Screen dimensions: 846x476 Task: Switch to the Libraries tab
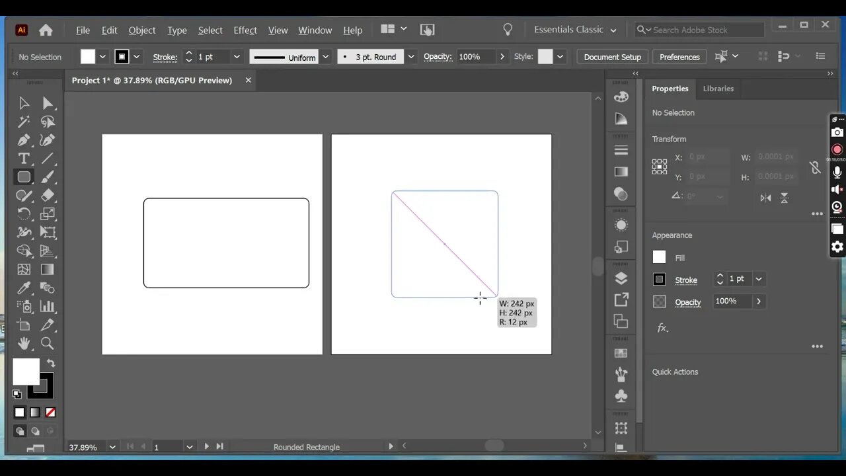click(718, 89)
